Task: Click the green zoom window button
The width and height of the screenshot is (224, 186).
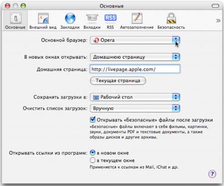Action: 23,6
